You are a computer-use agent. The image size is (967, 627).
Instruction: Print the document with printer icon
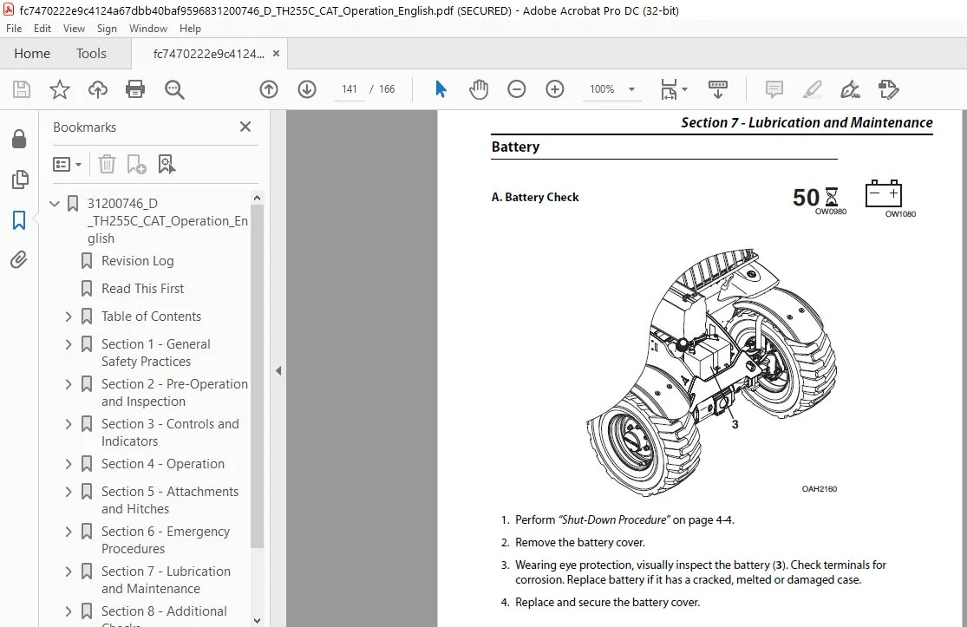point(135,89)
